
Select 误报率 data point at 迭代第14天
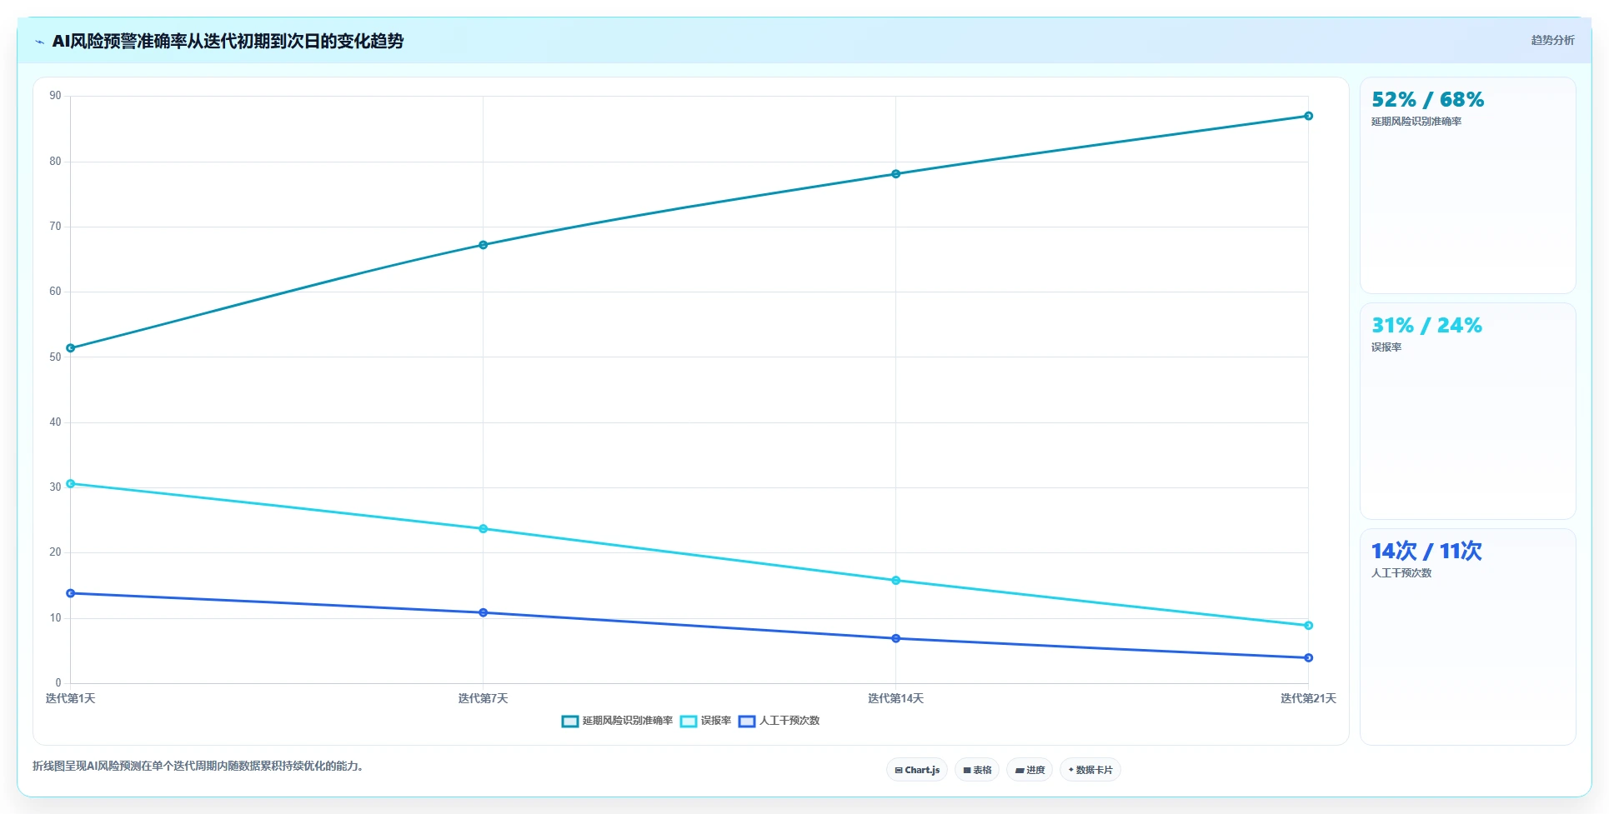click(x=896, y=581)
